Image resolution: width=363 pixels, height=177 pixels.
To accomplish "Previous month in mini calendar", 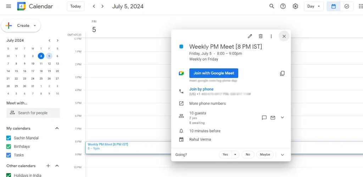I will [x=49, y=40].
